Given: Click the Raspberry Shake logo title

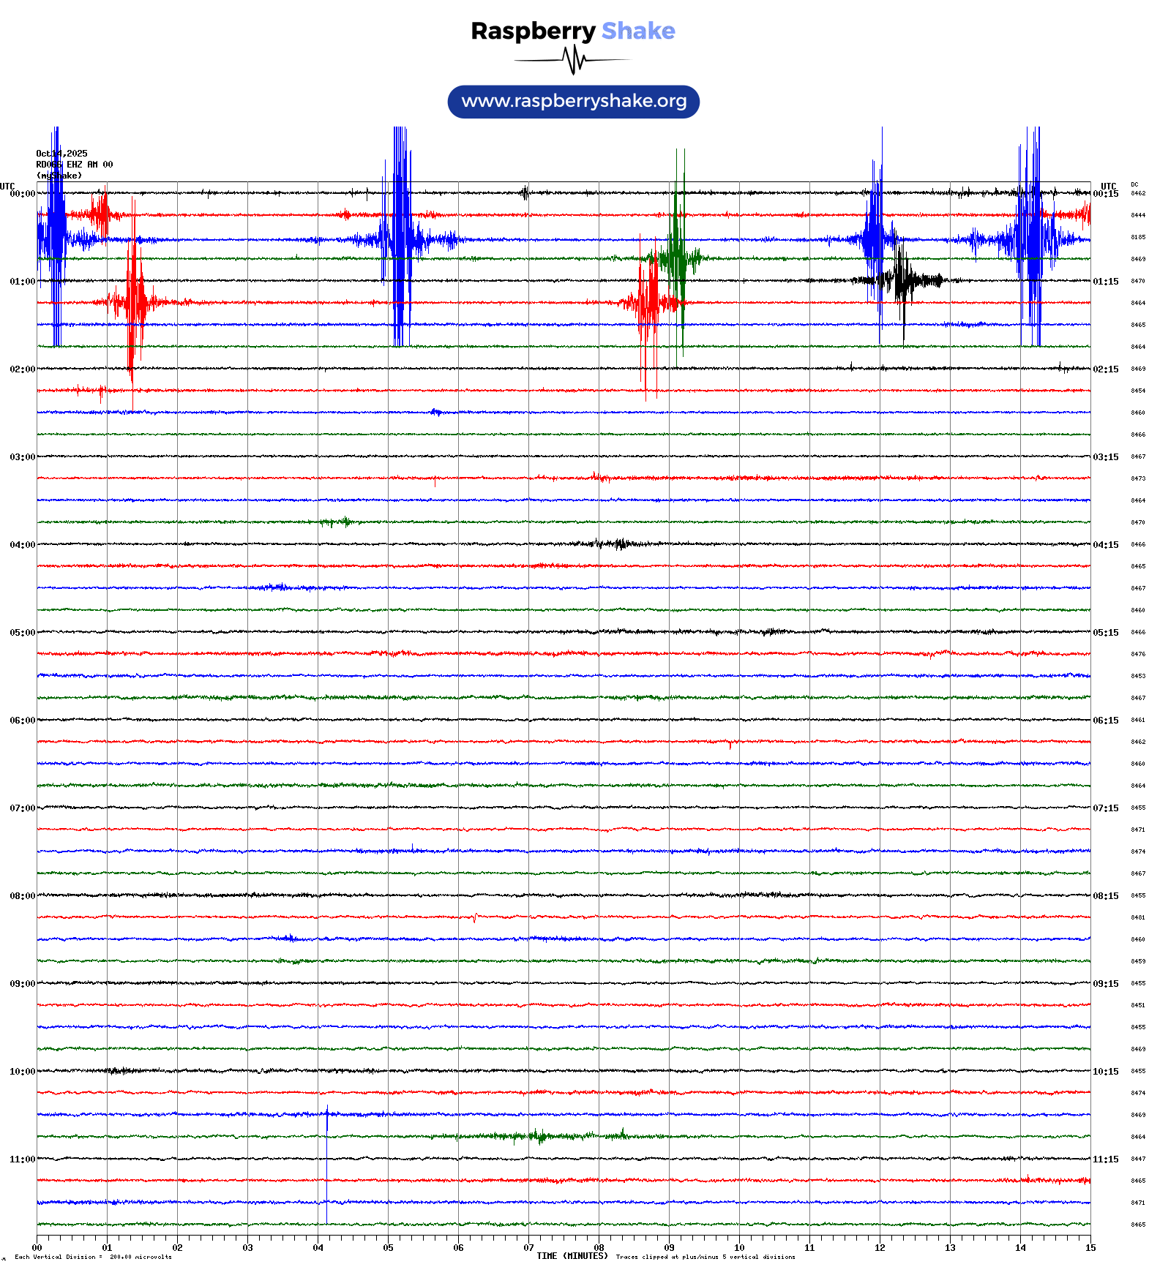Looking at the screenshot, I should [572, 31].
